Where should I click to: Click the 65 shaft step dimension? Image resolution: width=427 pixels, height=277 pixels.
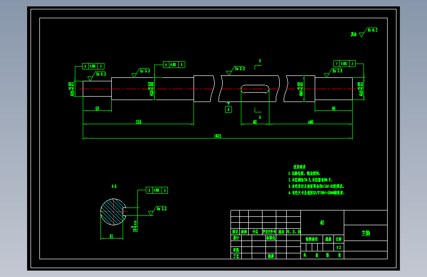[x=97, y=108]
